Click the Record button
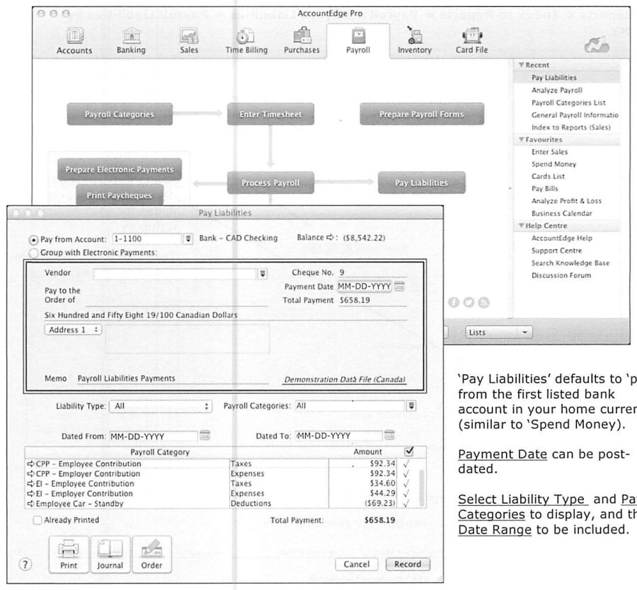Screen dimensions: 637x590 408,564
